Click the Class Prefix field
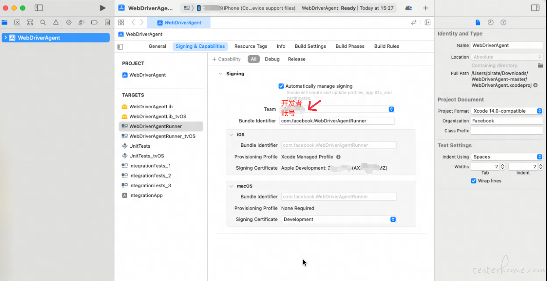The width and height of the screenshot is (547, 281). [507, 131]
